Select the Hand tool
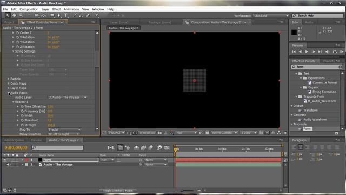The height and width of the screenshot is (195, 346). click(x=15, y=15)
